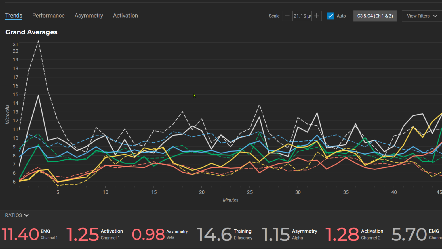
Task: Switch to the Performance tab
Action: 48,16
